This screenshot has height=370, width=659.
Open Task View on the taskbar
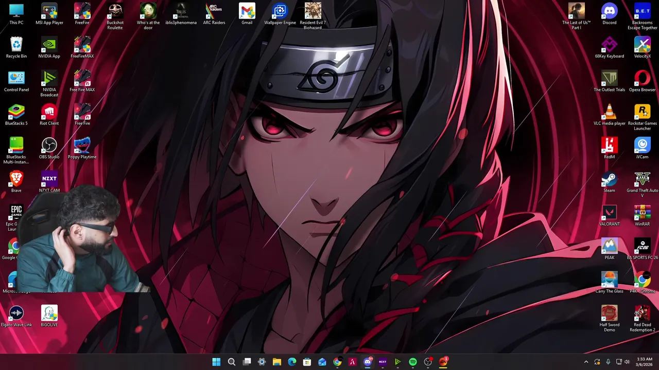(247, 362)
